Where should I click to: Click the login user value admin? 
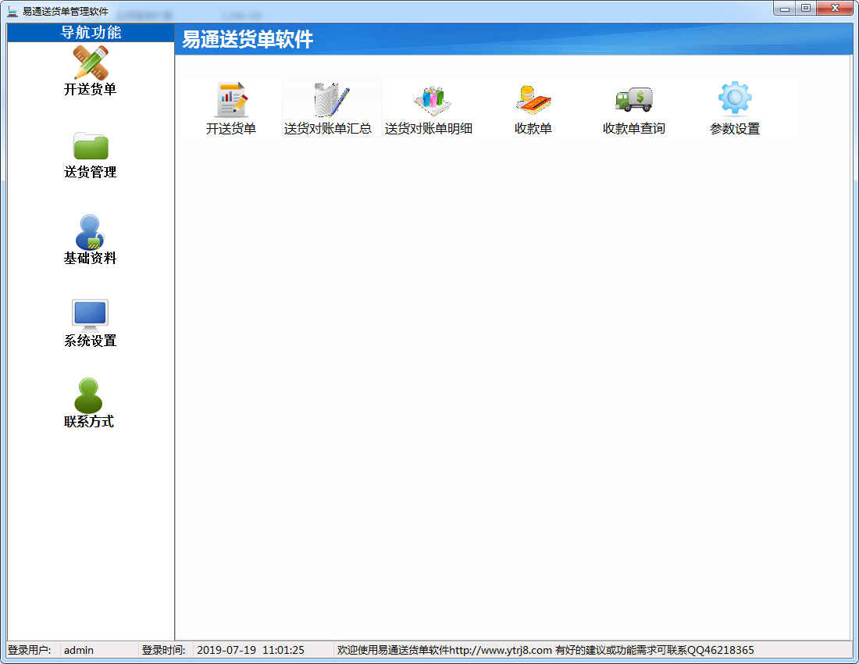coord(79,650)
